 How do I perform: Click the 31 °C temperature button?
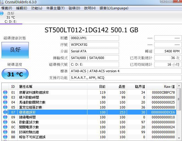point(15,74)
